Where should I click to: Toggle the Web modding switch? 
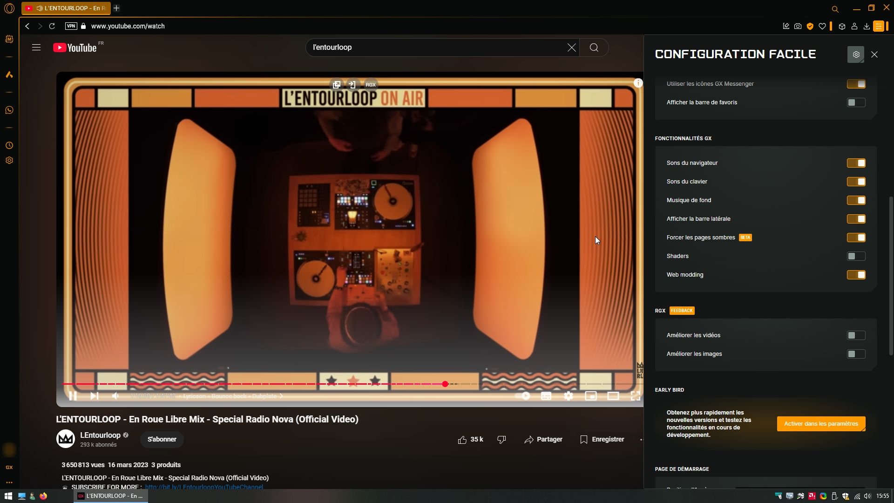tap(856, 275)
